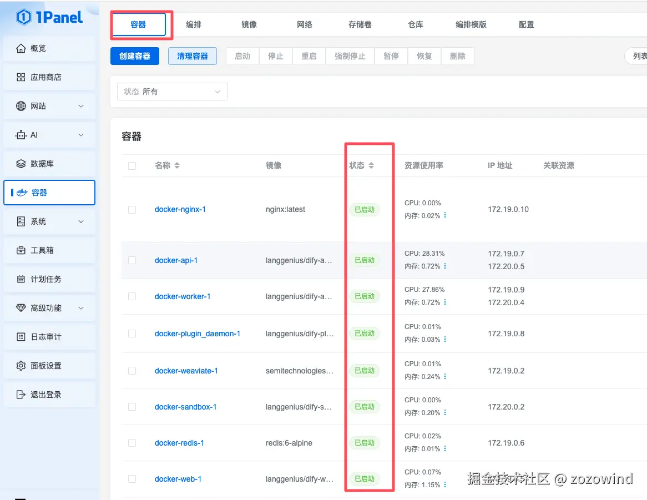Click the 删除 button

point(458,56)
